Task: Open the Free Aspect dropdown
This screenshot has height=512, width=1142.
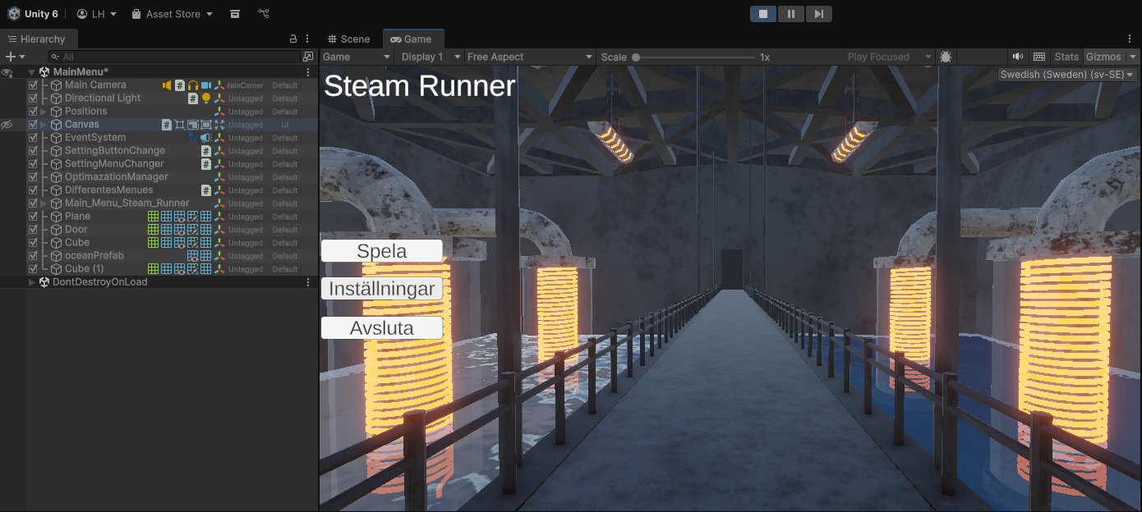Action: pyautogui.click(x=530, y=57)
